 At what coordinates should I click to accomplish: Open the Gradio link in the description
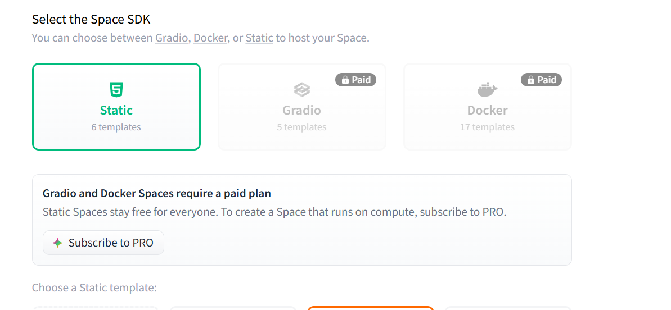point(172,38)
